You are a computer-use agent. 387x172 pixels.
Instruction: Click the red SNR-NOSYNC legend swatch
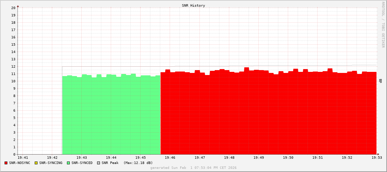(x=6, y=163)
